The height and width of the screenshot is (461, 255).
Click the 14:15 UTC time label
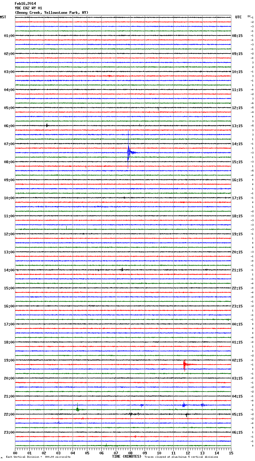(x=237, y=144)
